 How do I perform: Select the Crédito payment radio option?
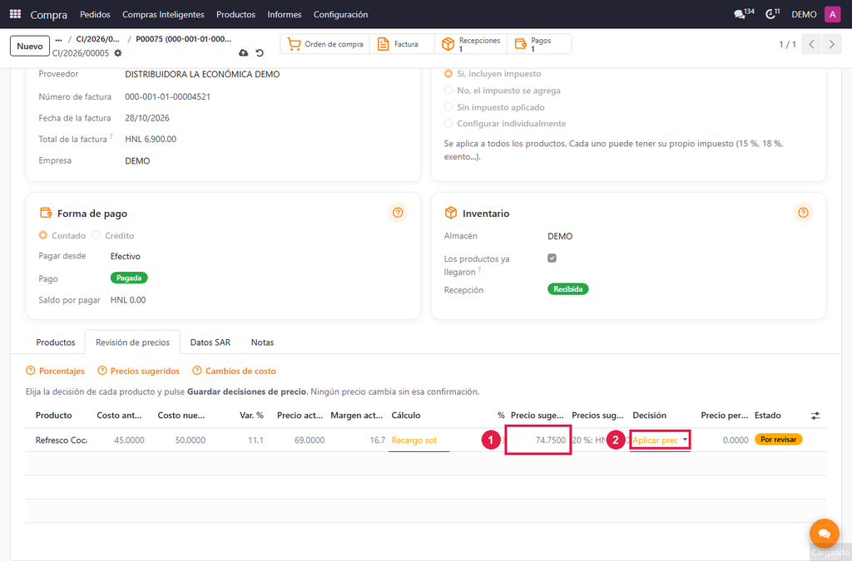[x=97, y=235]
